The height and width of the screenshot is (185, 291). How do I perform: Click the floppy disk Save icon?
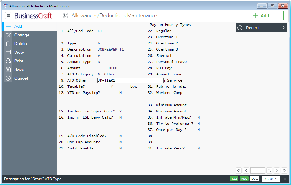(8, 69)
